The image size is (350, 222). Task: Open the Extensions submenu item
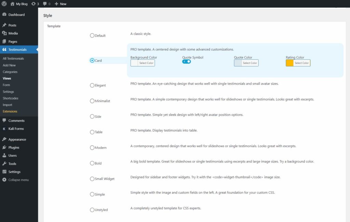(x=10, y=111)
